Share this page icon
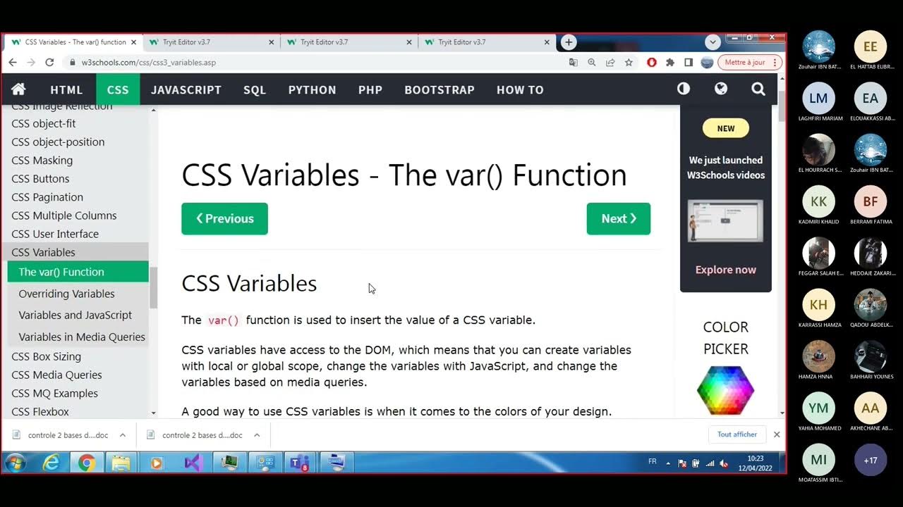Screen dimensions: 903x507 pyautogui.click(x=610, y=62)
